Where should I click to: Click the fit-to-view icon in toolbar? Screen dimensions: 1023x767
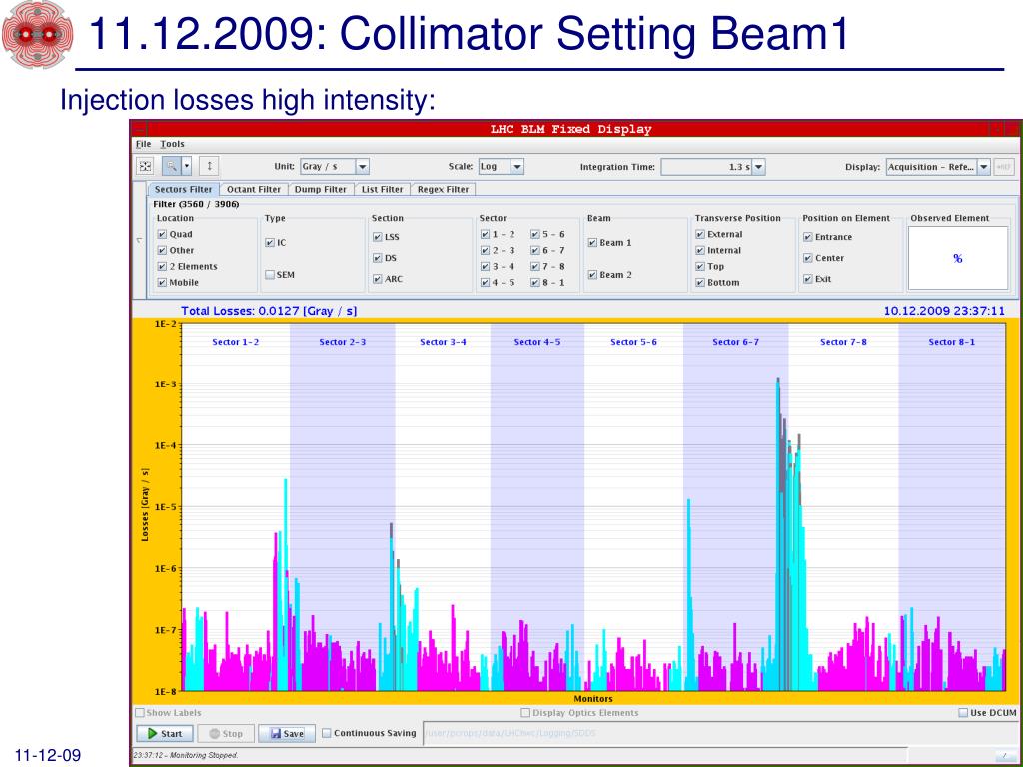(x=145, y=167)
